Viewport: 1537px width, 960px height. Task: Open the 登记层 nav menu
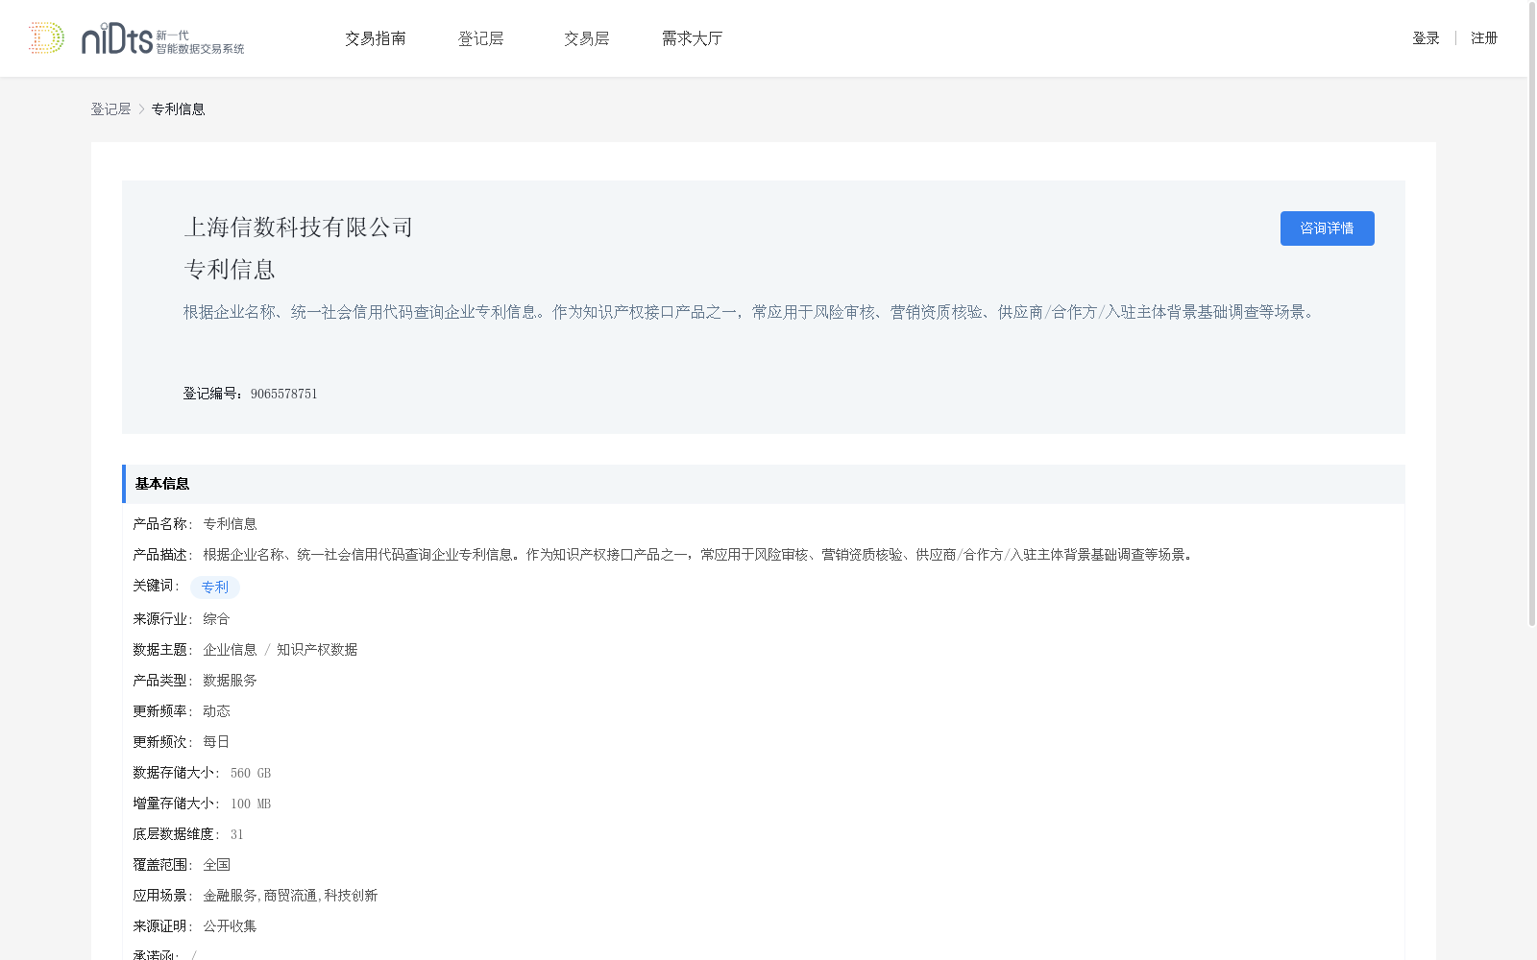point(480,38)
